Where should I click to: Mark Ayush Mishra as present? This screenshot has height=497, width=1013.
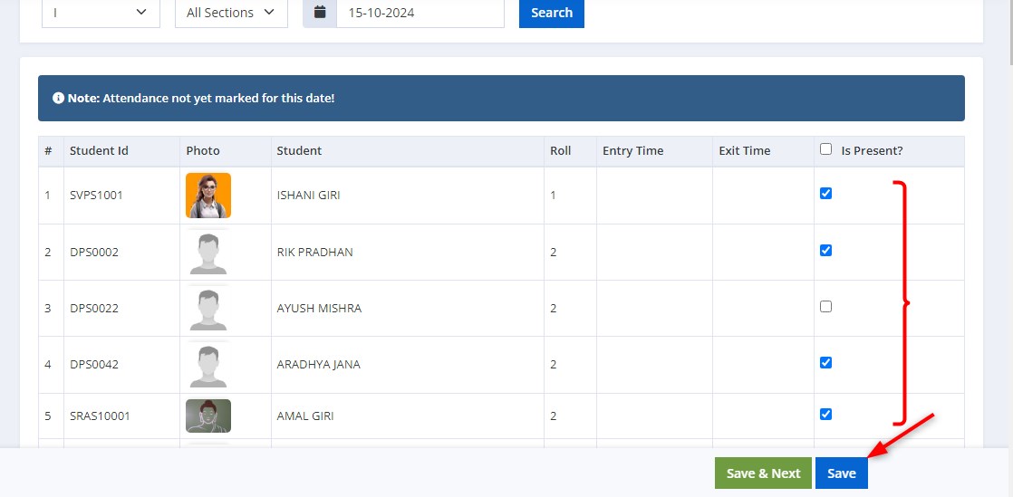pyautogui.click(x=825, y=307)
